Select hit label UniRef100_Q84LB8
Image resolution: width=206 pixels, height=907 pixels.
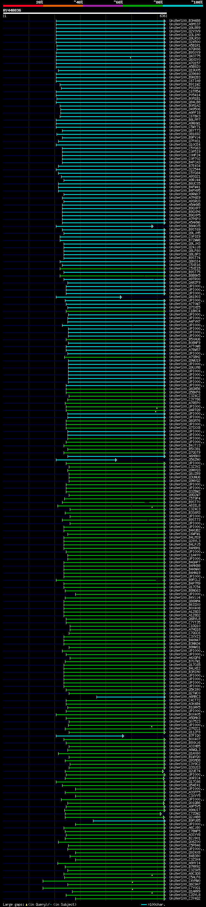click(185, 102)
